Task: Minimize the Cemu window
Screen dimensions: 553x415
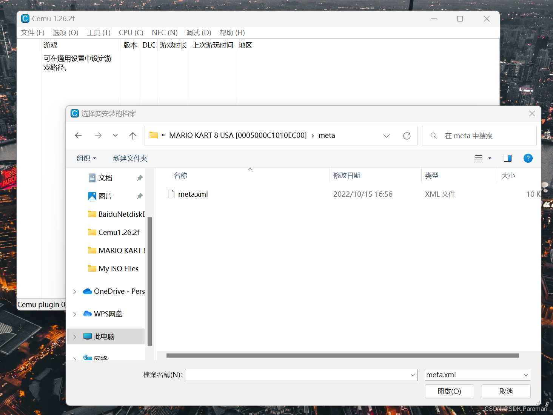Action: click(434, 19)
